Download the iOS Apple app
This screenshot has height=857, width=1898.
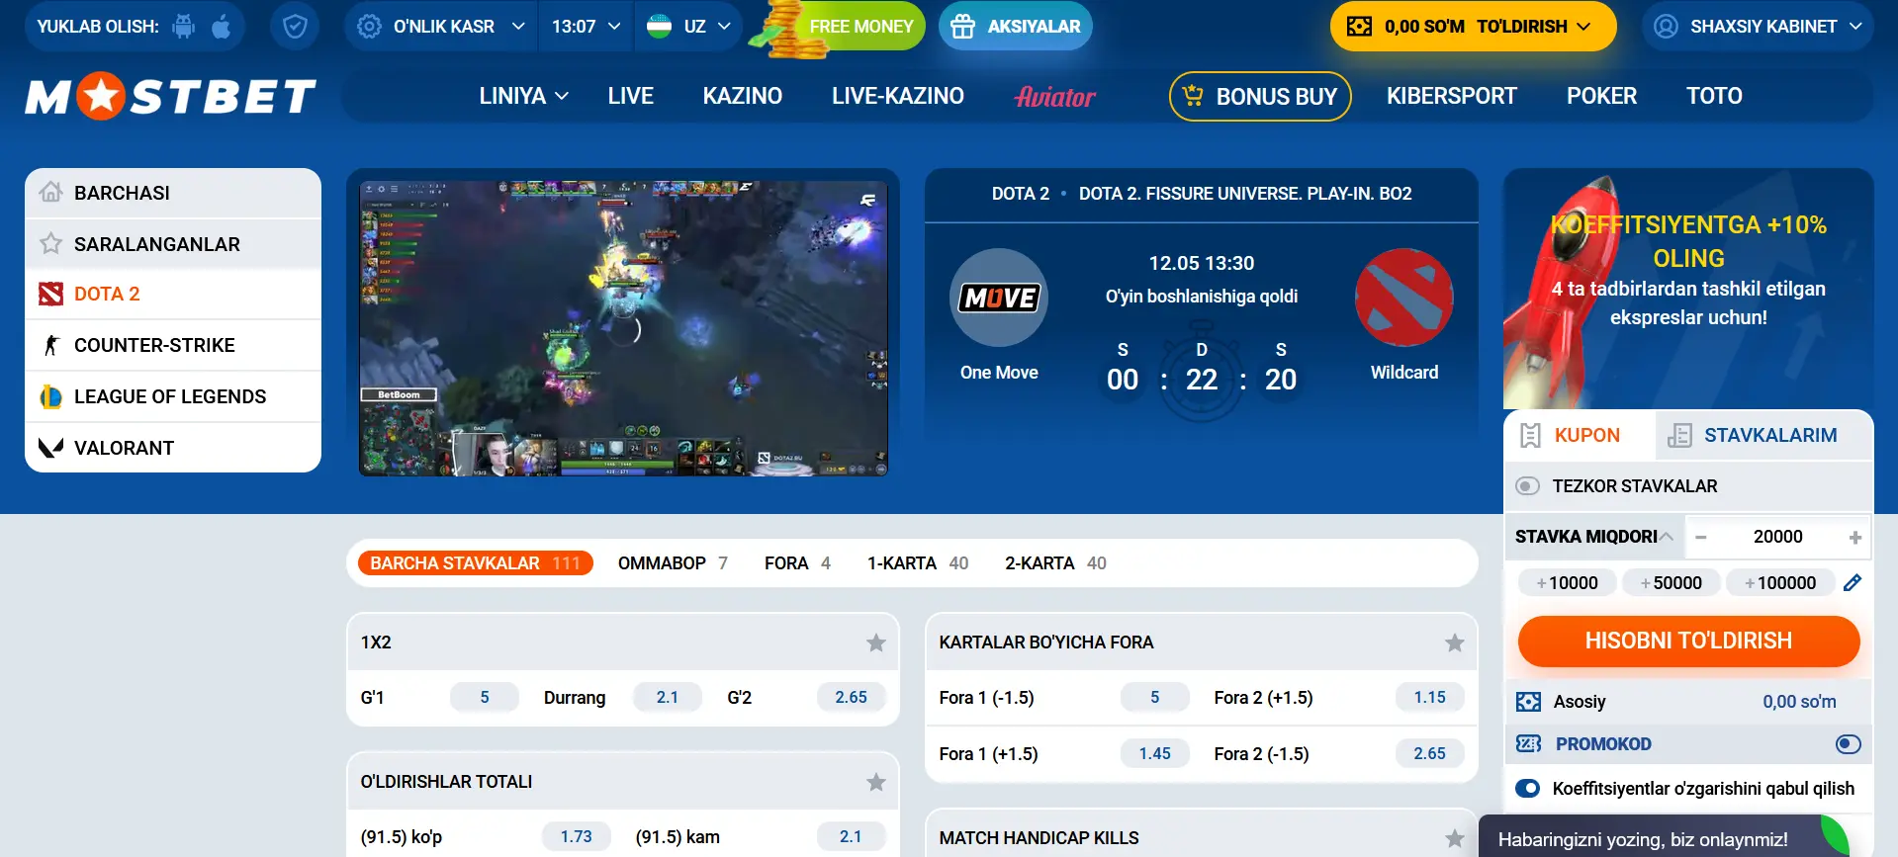tap(222, 27)
